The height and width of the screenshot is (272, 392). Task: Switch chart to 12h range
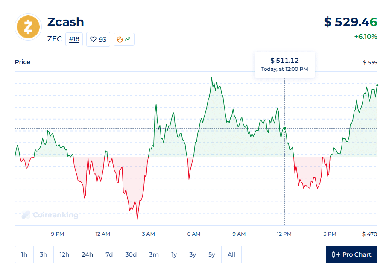click(x=64, y=254)
